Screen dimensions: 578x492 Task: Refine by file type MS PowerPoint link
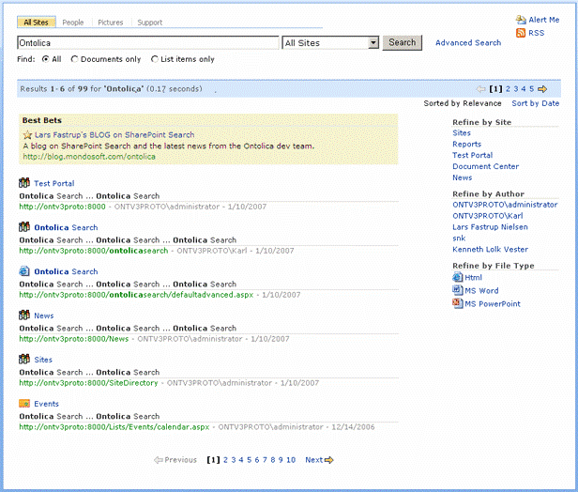[x=493, y=304]
